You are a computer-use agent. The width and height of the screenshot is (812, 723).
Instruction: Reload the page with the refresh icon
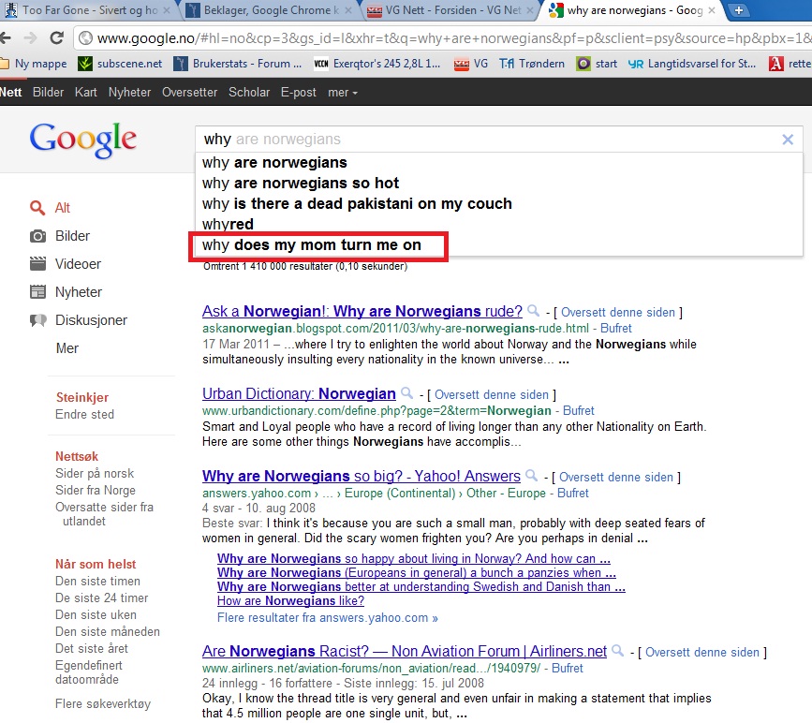tap(56, 37)
